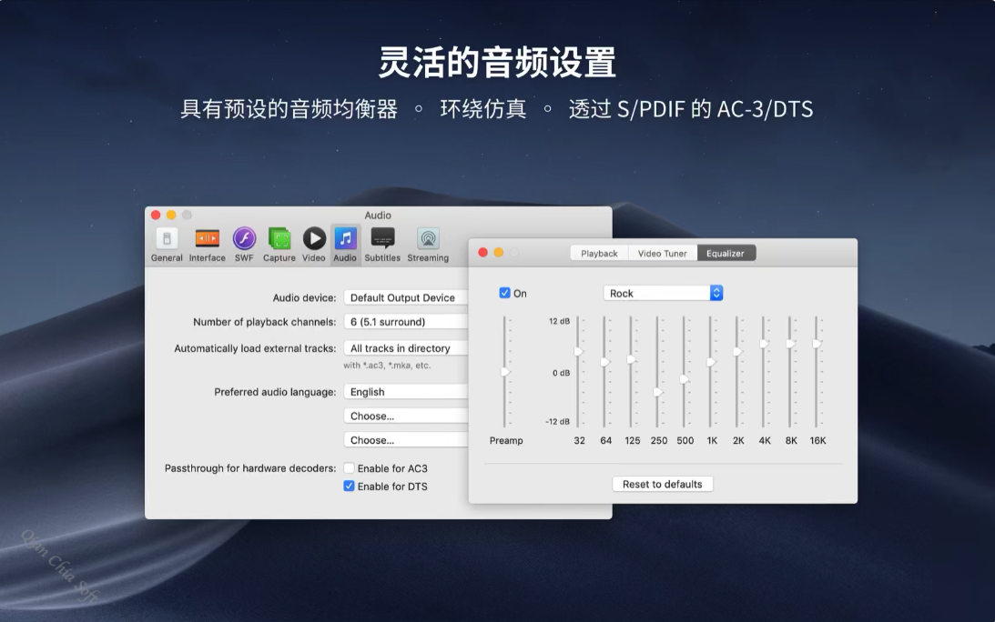This screenshot has height=622, width=995.
Task: Close the Audio preferences window
Action: [156, 215]
